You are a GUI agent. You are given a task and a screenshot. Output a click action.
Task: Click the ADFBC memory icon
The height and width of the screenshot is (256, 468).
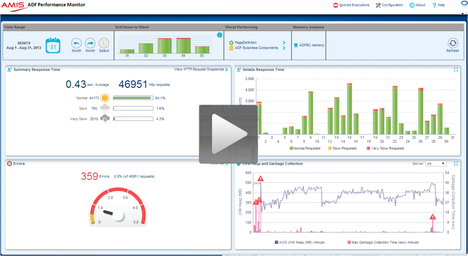pyautogui.click(x=296, y=45)
